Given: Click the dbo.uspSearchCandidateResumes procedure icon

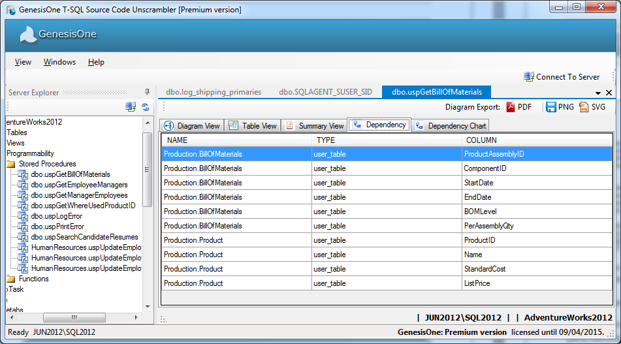Looking at the screenshot, I should coord(23,237).
